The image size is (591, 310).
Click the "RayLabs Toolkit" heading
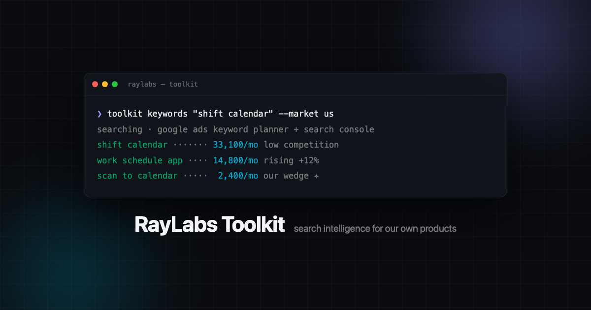point(210,225)
